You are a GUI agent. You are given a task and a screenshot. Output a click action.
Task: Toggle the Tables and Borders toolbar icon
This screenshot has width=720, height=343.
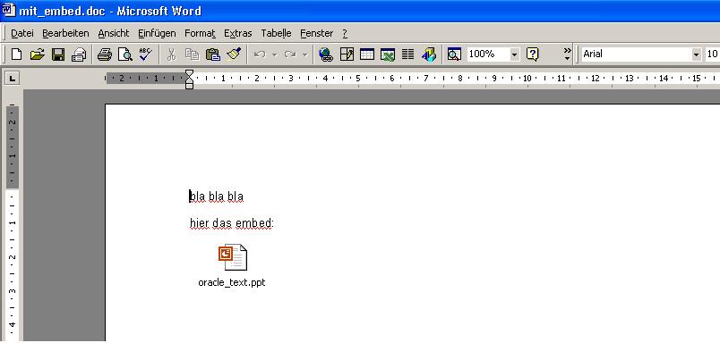(347, 54)
